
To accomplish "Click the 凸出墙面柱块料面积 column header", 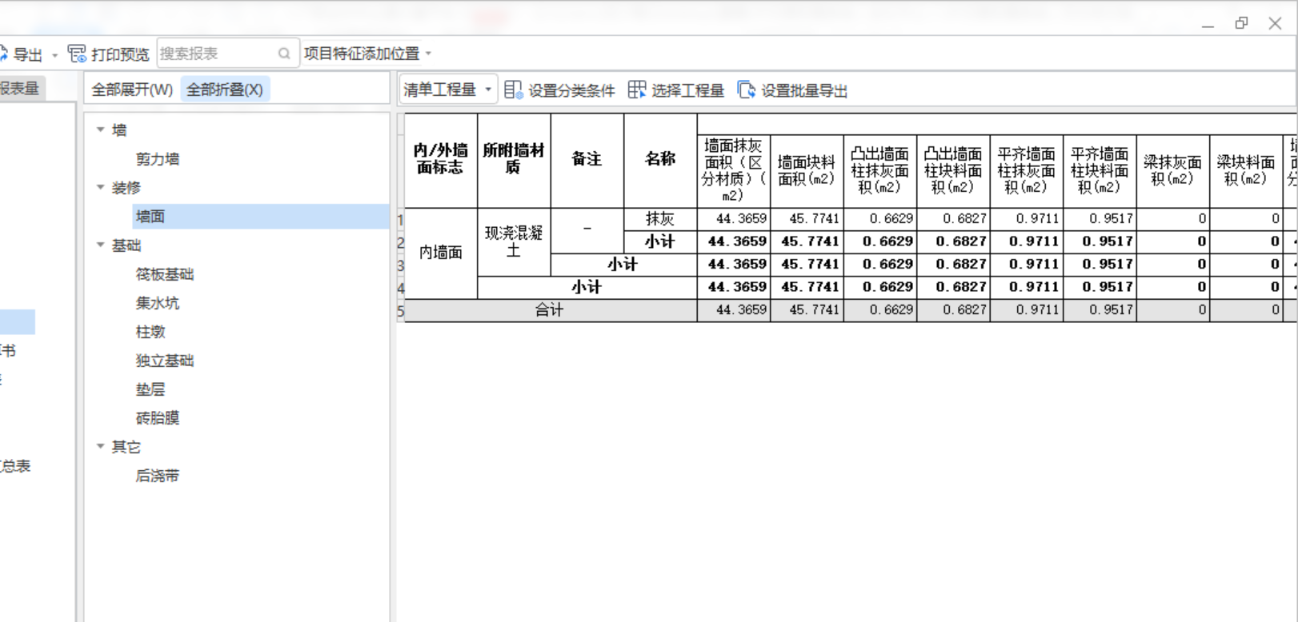I will click(x=953, y=171).
